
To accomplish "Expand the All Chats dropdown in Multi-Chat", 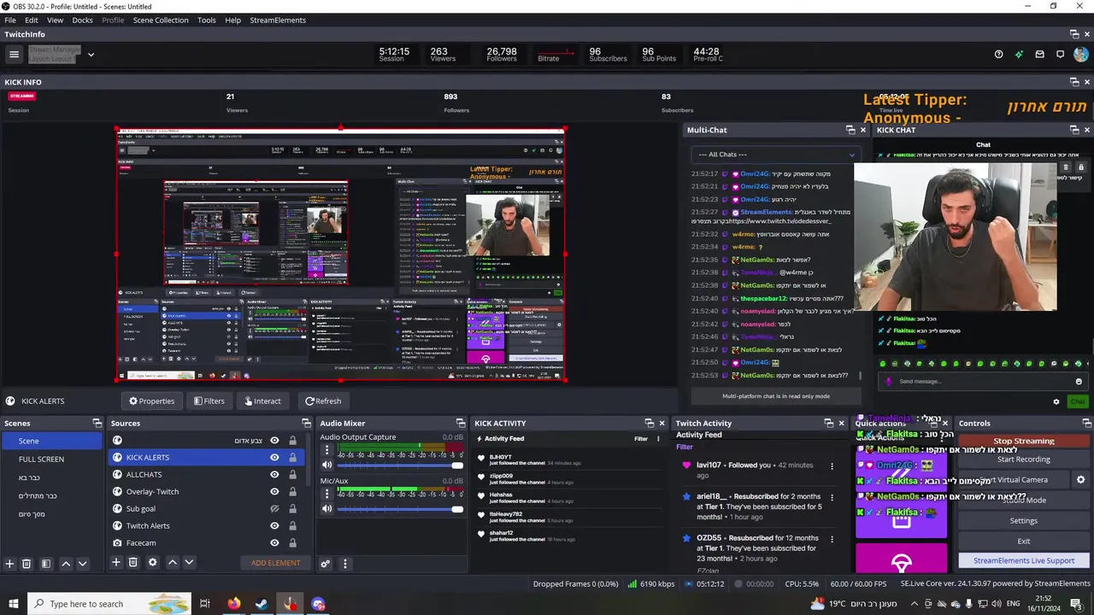I will [774, 155].
